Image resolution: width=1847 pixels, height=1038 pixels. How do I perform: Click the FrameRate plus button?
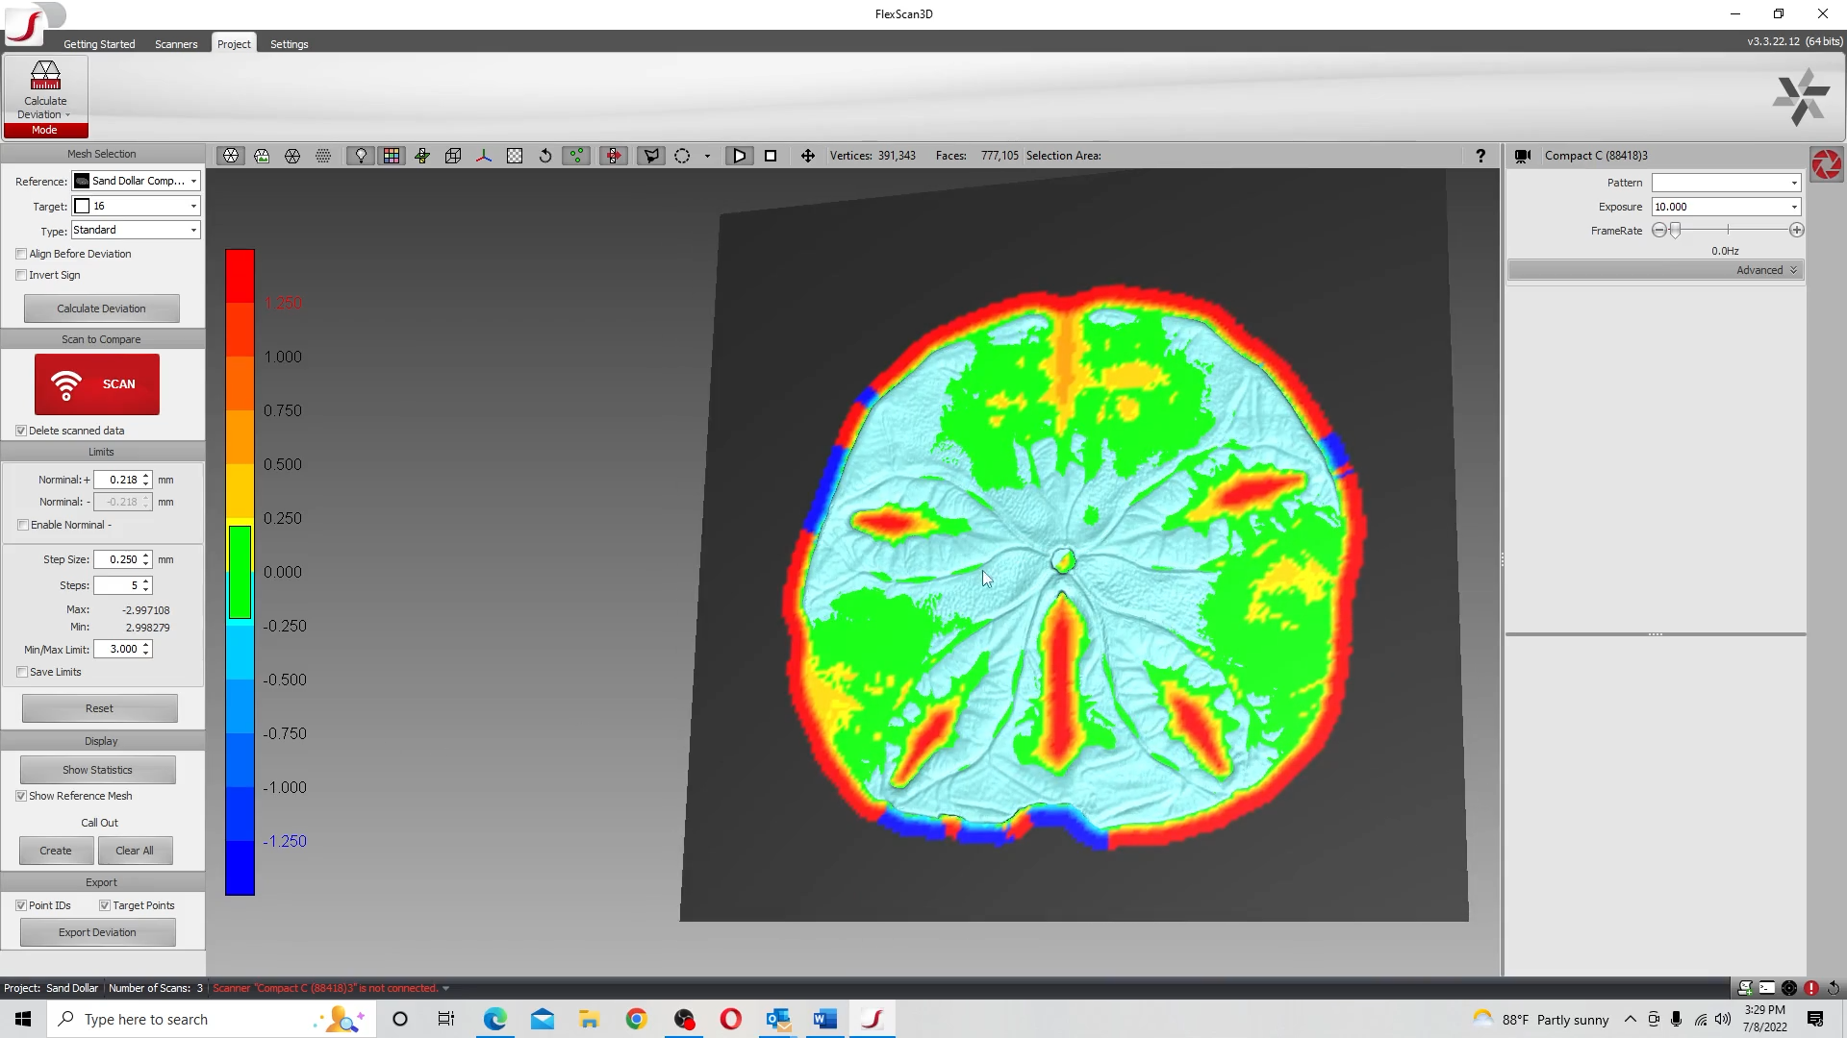tap(1796, 231)
